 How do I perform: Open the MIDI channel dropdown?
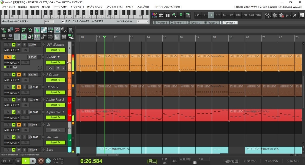[143, 21]
